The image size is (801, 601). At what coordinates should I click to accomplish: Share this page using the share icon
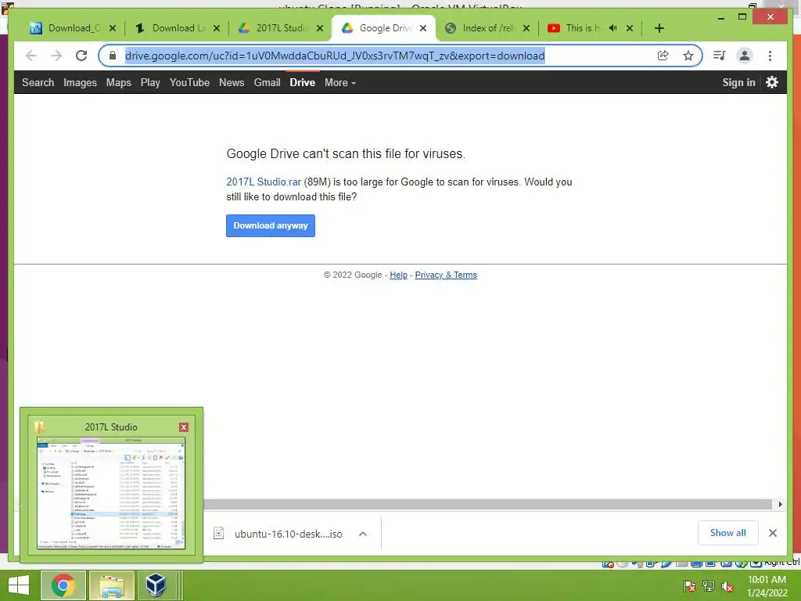[663, 56]
